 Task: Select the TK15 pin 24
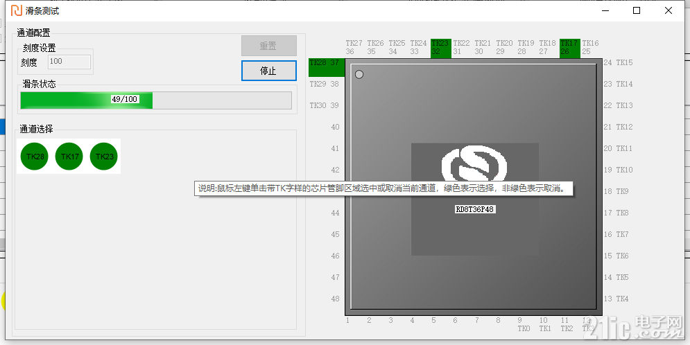tap(619, 62)
